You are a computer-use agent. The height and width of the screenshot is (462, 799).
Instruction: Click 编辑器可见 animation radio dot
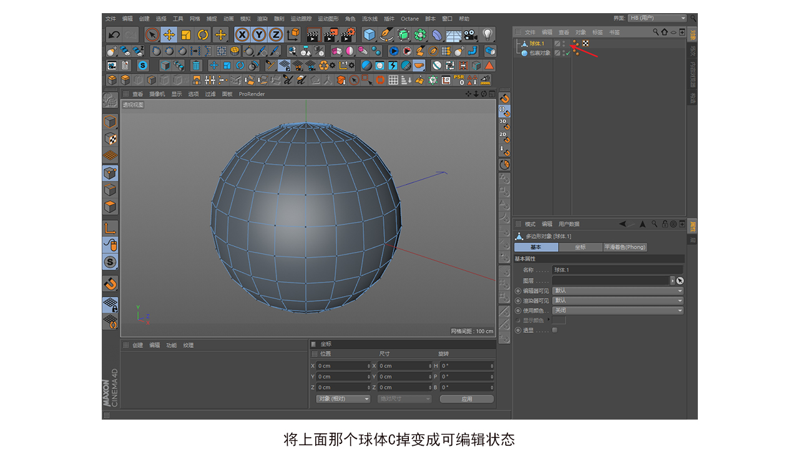point(518,291)
